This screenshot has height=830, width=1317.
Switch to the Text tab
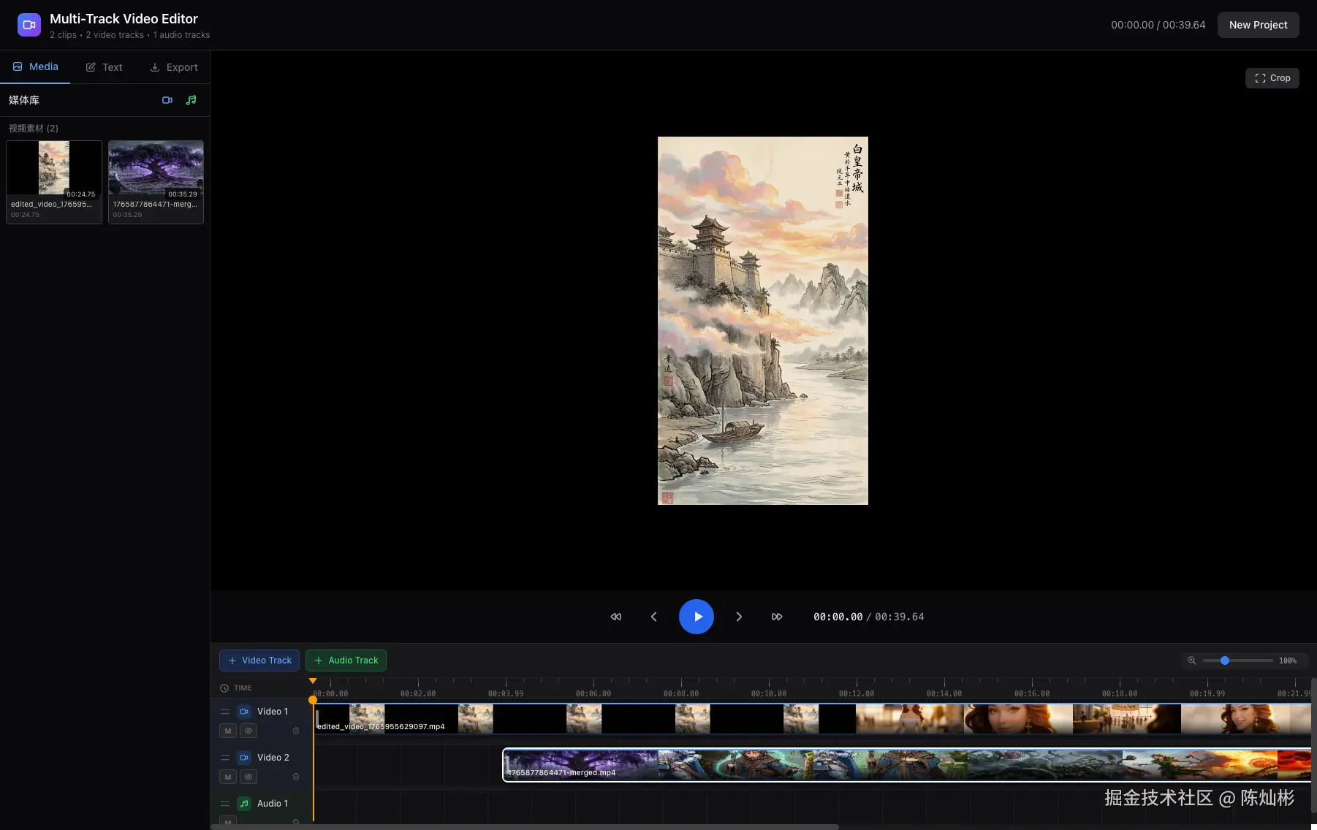(103, 66)
